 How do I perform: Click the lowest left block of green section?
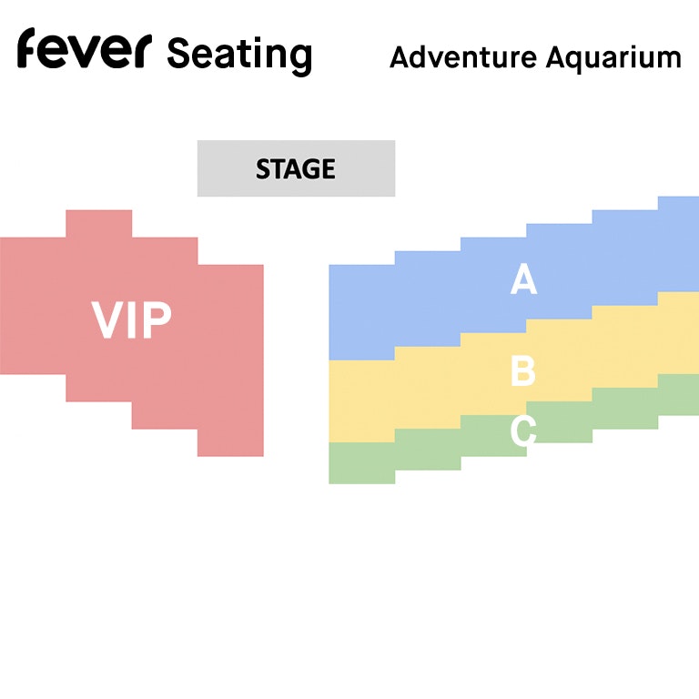361,464
